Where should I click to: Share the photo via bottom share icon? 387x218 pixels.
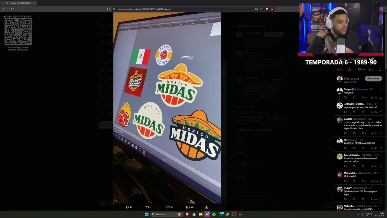tap(207, 207)
